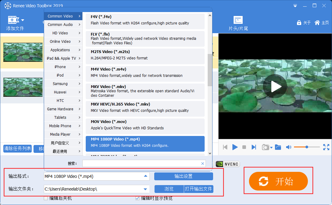
Task: Open the Mobile Phone category
Action: (63, 126)
